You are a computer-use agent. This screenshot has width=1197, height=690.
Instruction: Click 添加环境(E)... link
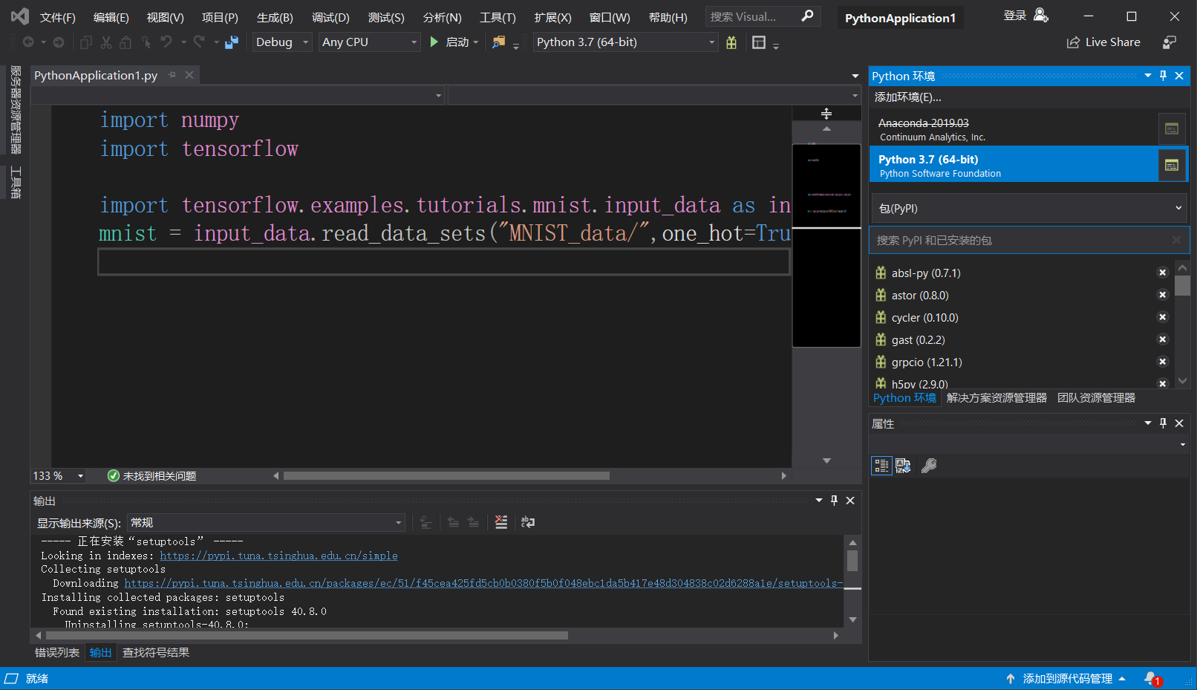(907, 97)
